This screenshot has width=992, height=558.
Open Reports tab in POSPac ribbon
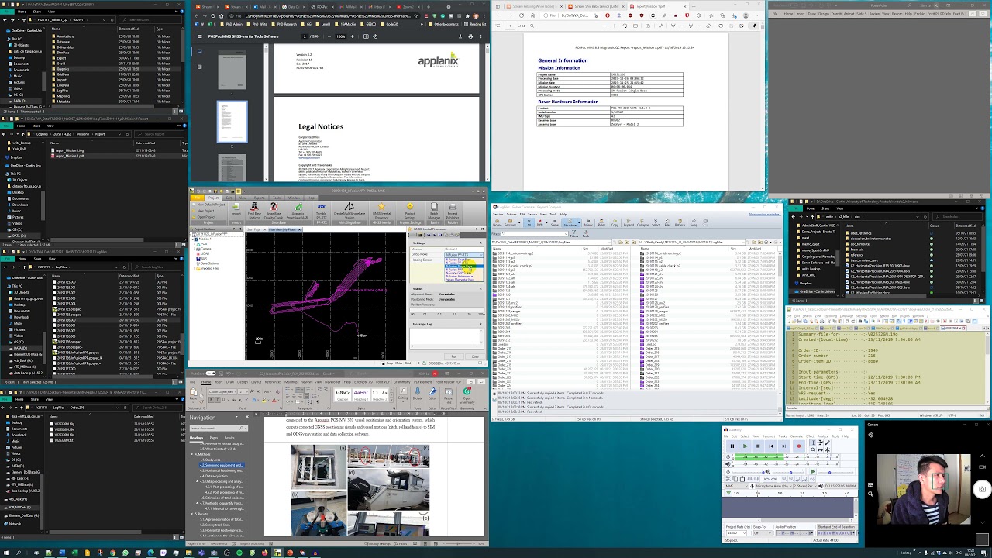[x=259, y=198]
